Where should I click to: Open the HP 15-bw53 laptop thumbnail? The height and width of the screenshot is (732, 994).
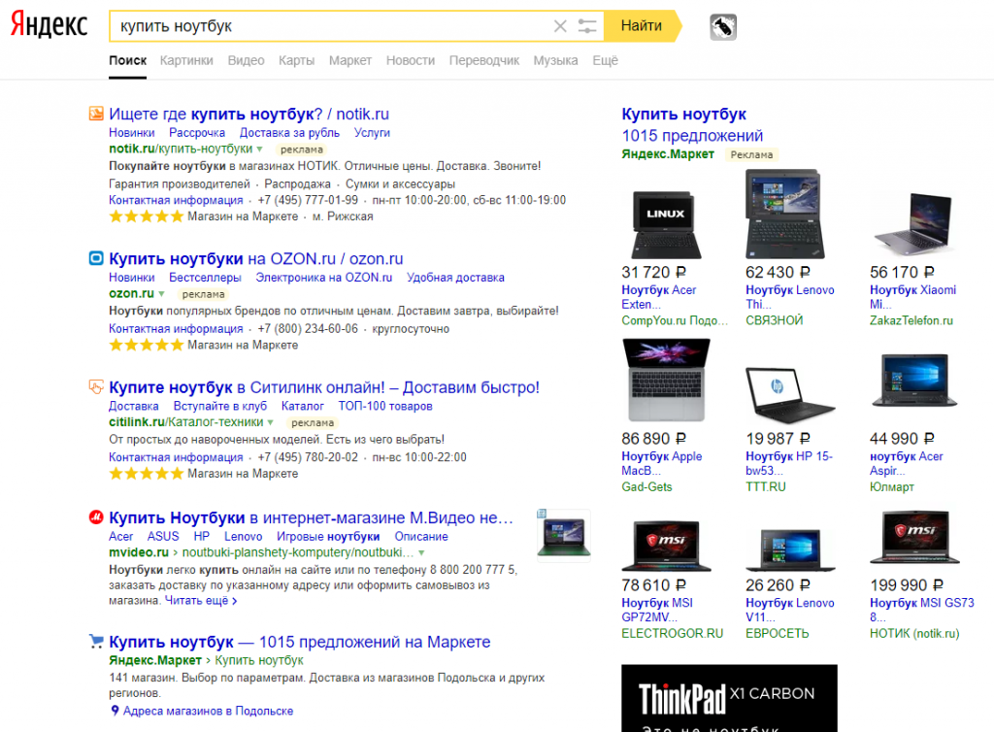click(x=790, y=395)
